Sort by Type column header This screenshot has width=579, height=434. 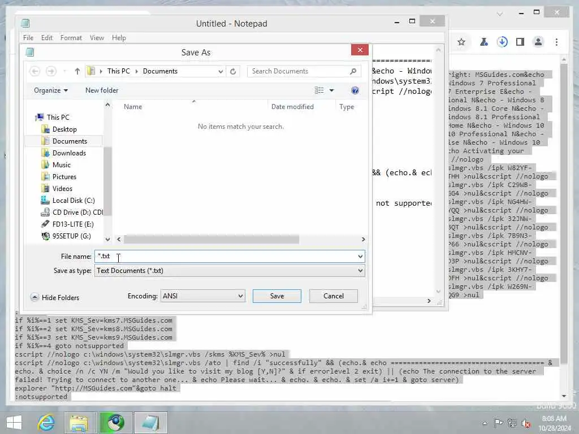point(347,107)
